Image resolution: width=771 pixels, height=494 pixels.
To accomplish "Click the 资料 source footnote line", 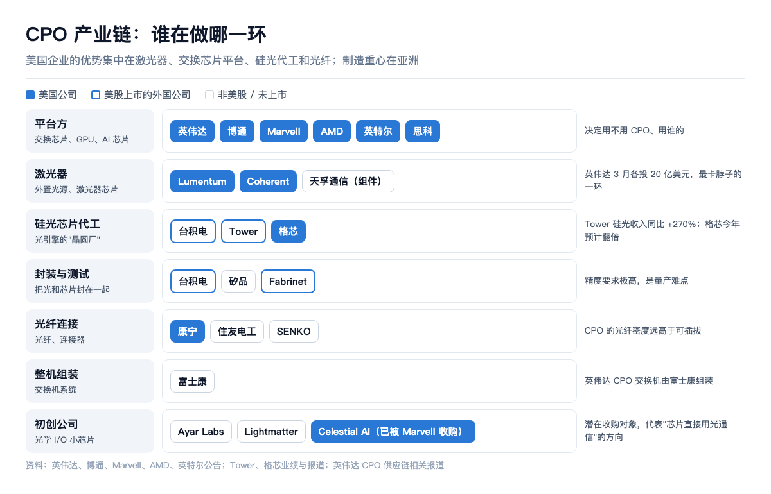I will coord(235,466).
